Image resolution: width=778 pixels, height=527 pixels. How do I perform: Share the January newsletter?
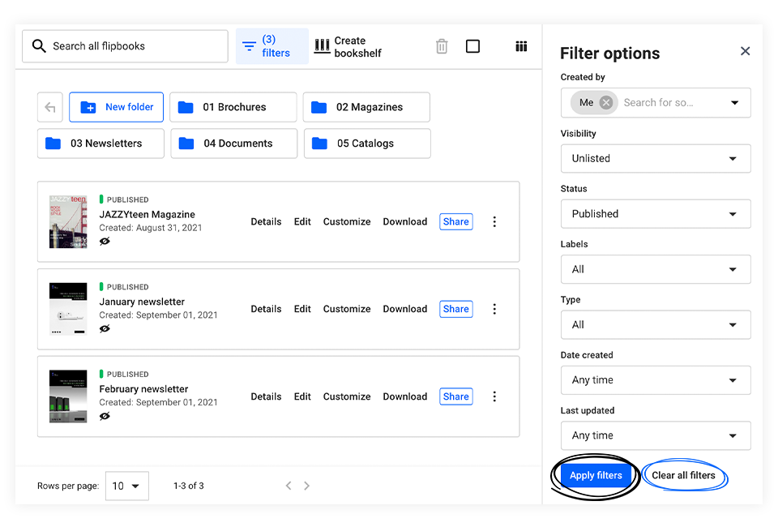pos(456,309)
